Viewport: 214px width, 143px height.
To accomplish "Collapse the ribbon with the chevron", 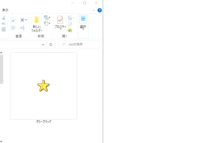I will [94, 10].
